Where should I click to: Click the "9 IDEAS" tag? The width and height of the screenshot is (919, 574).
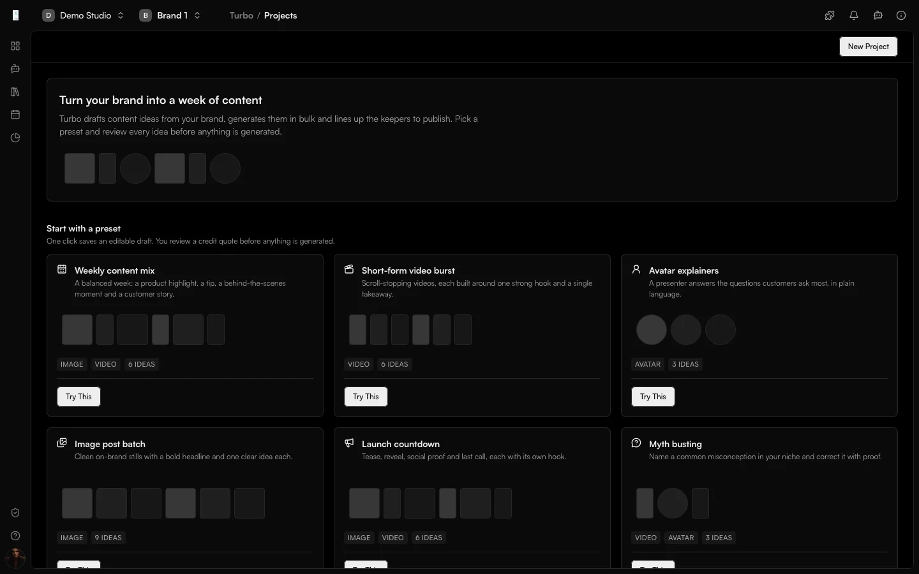click(x=108, y=538)
